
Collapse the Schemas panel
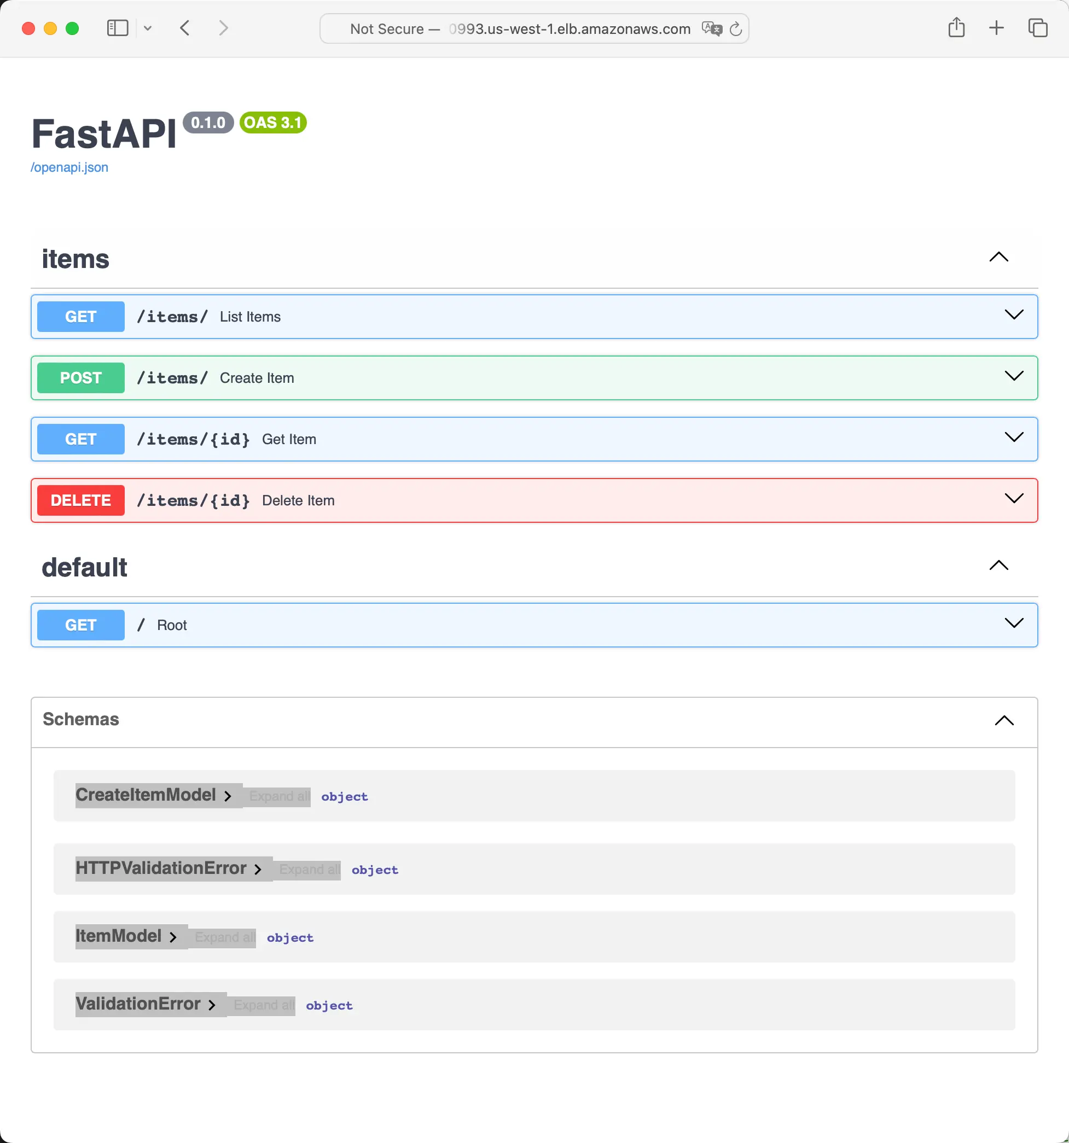pos(1004,721)
